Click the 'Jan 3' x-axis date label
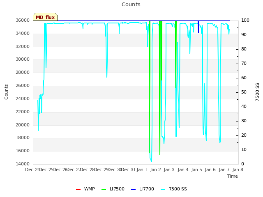The height and width of the screenshot is (197, 263). coord(169,170)
